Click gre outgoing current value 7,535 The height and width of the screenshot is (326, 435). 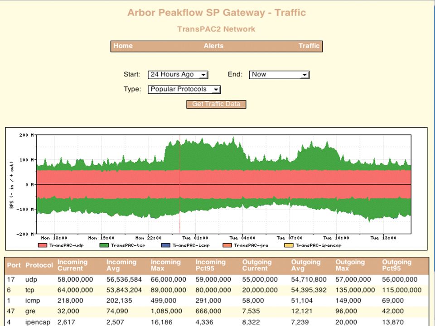[251, 312]
